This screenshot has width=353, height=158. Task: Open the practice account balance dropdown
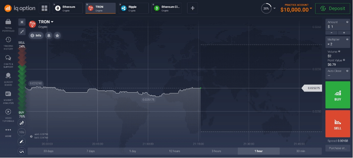296,8
